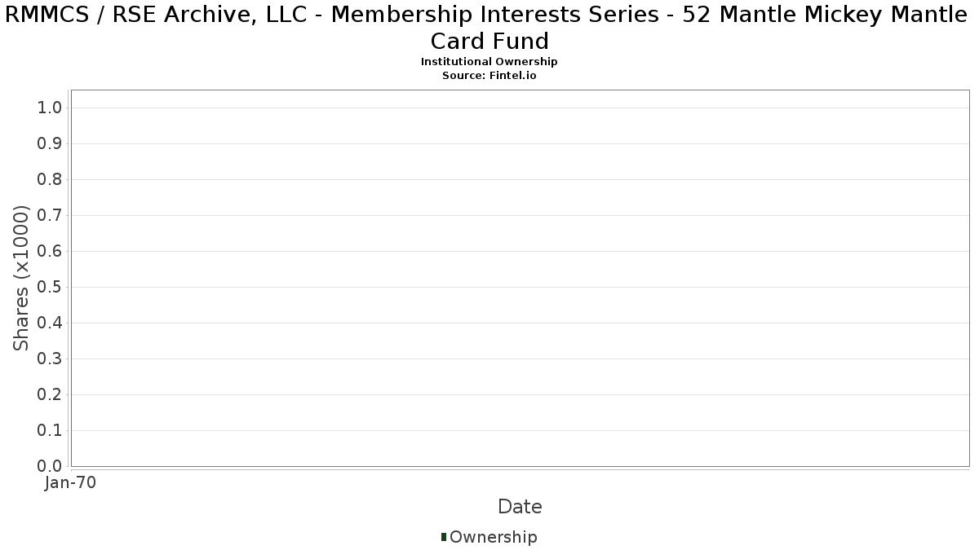The width and height of the screenshot is (979, 550).
Task: Click the 0.9 y-axis tick label
Action: point(51,144)
